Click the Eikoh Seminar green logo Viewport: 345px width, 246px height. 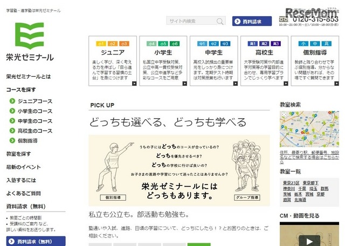click(x=30, y=36)
